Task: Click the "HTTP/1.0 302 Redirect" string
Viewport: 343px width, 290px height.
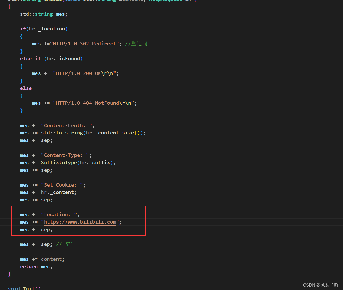Action: pos(84,44)
